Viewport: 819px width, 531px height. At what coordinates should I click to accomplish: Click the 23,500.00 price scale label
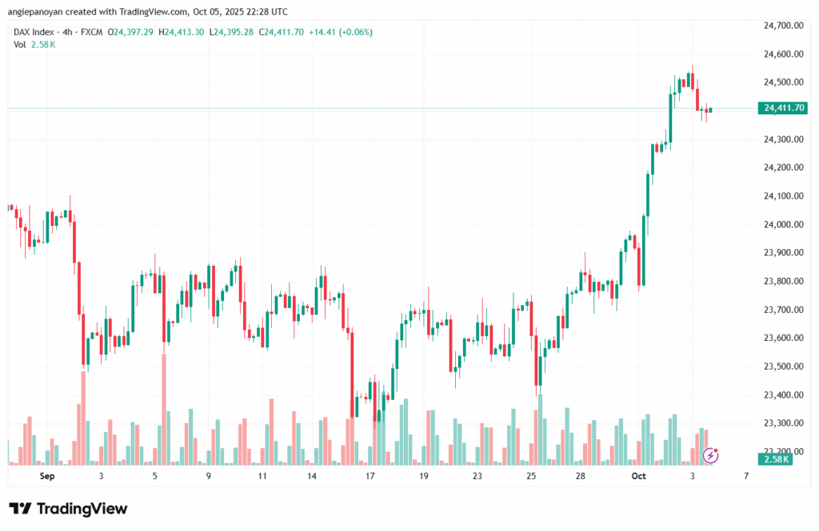784,367
